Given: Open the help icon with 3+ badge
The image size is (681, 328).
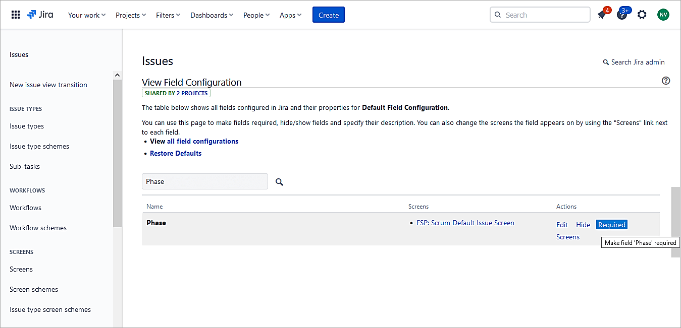Looking at the screenshot, I should click(x=622, y=15).
